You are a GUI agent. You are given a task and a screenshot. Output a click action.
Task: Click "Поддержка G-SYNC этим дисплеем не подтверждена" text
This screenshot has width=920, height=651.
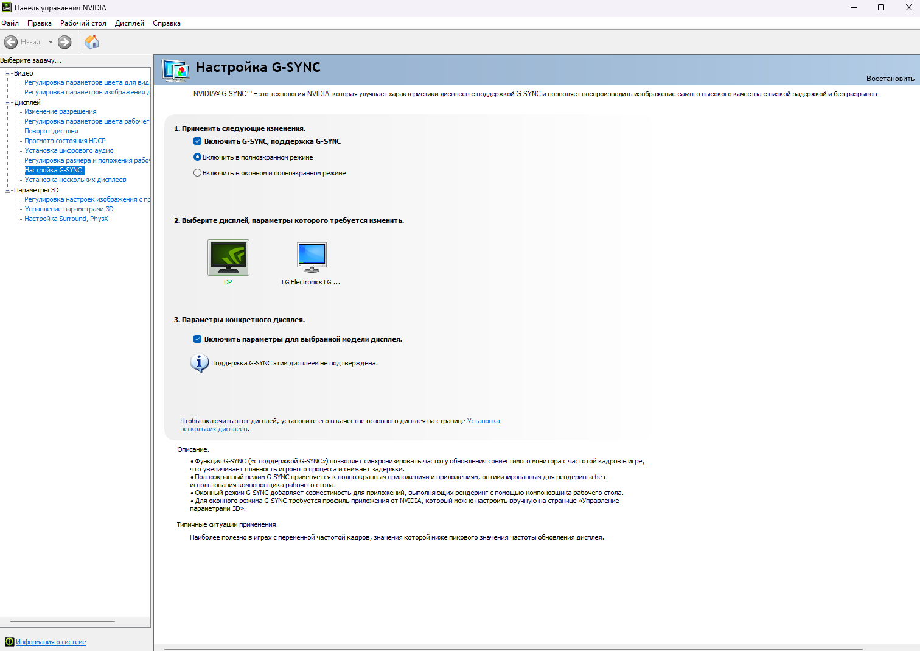pos(294,363)
